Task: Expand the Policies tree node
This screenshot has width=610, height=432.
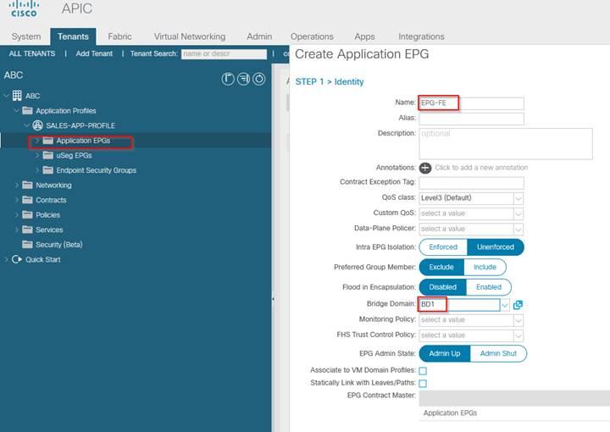Action: pyautogui.click(x=17, y=214)
